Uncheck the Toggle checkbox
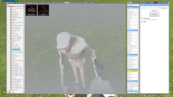This screenshot has width=173, height=97. point(142,22)
